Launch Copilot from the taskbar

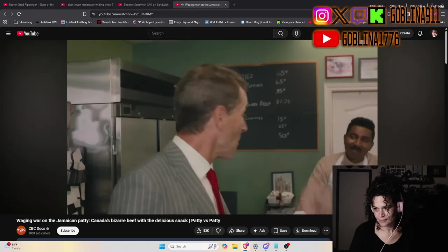pyautogui.click(x=225, y=246)
